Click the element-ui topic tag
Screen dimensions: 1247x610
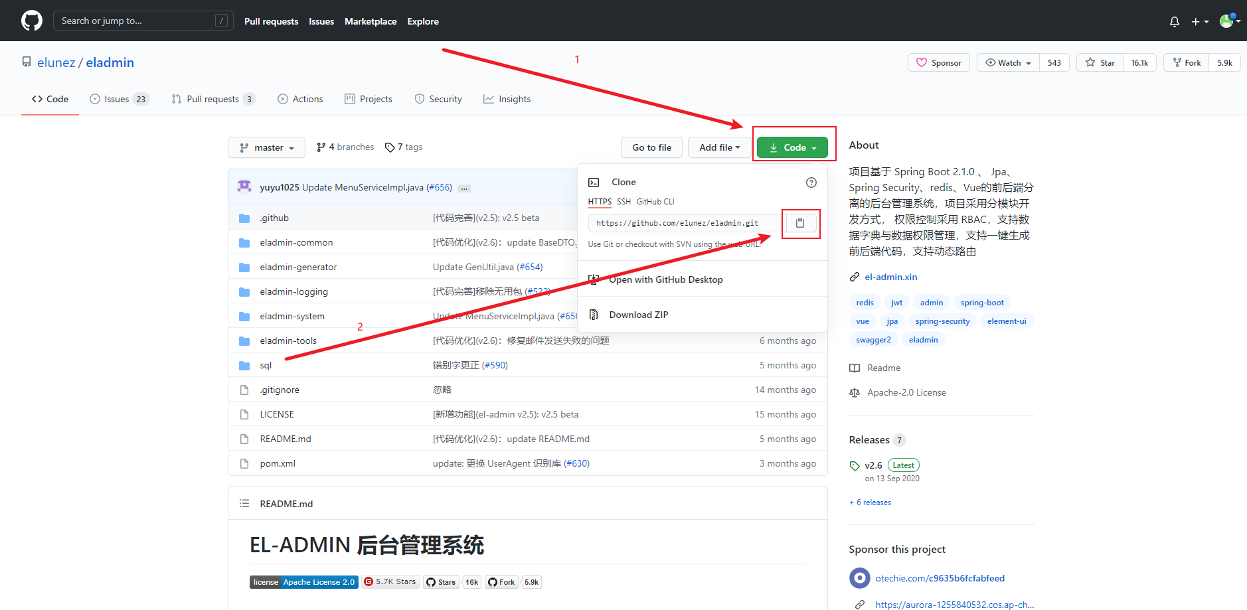pos(1007,321)
